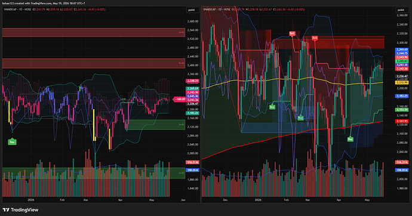Click the 2,600.00 price axis label on left chart
Viewport: 412px width, 216px height.
(x=192, y=21)
